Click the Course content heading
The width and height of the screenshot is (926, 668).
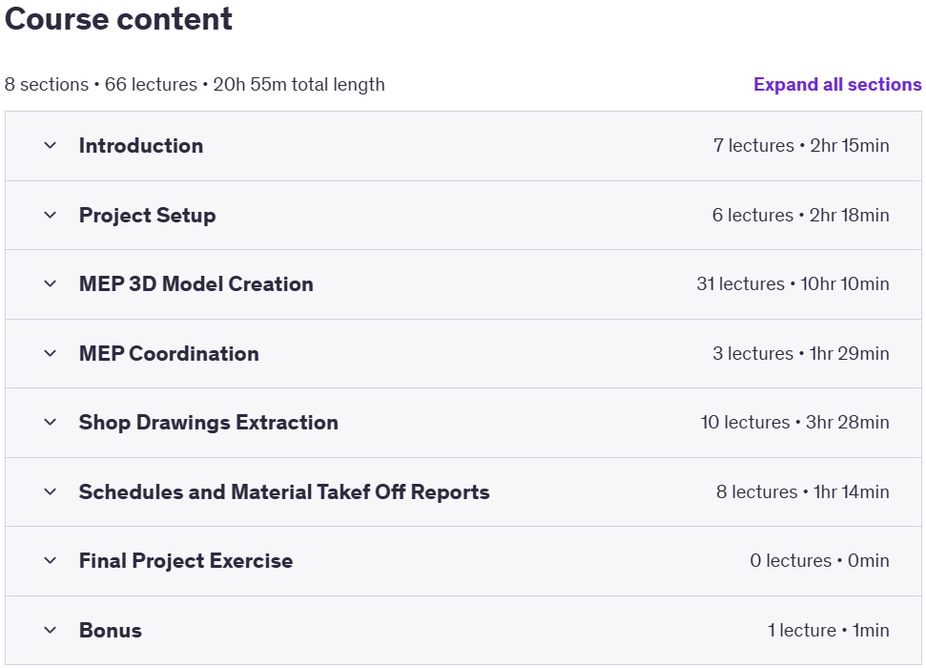point(118,19)
